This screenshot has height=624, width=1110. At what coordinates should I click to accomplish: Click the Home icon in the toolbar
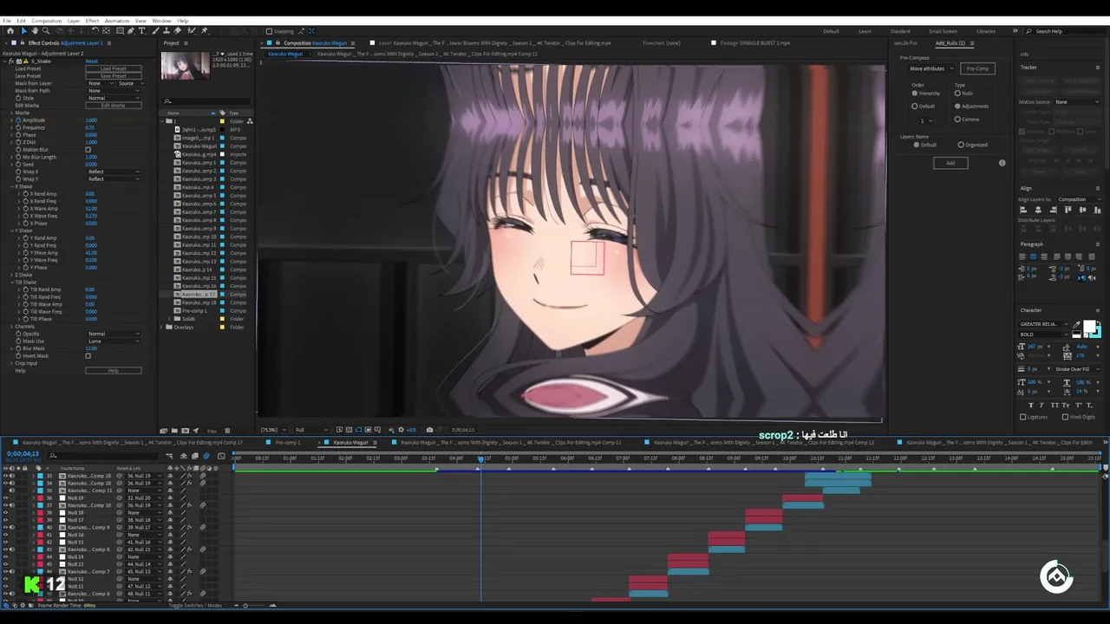10,31
